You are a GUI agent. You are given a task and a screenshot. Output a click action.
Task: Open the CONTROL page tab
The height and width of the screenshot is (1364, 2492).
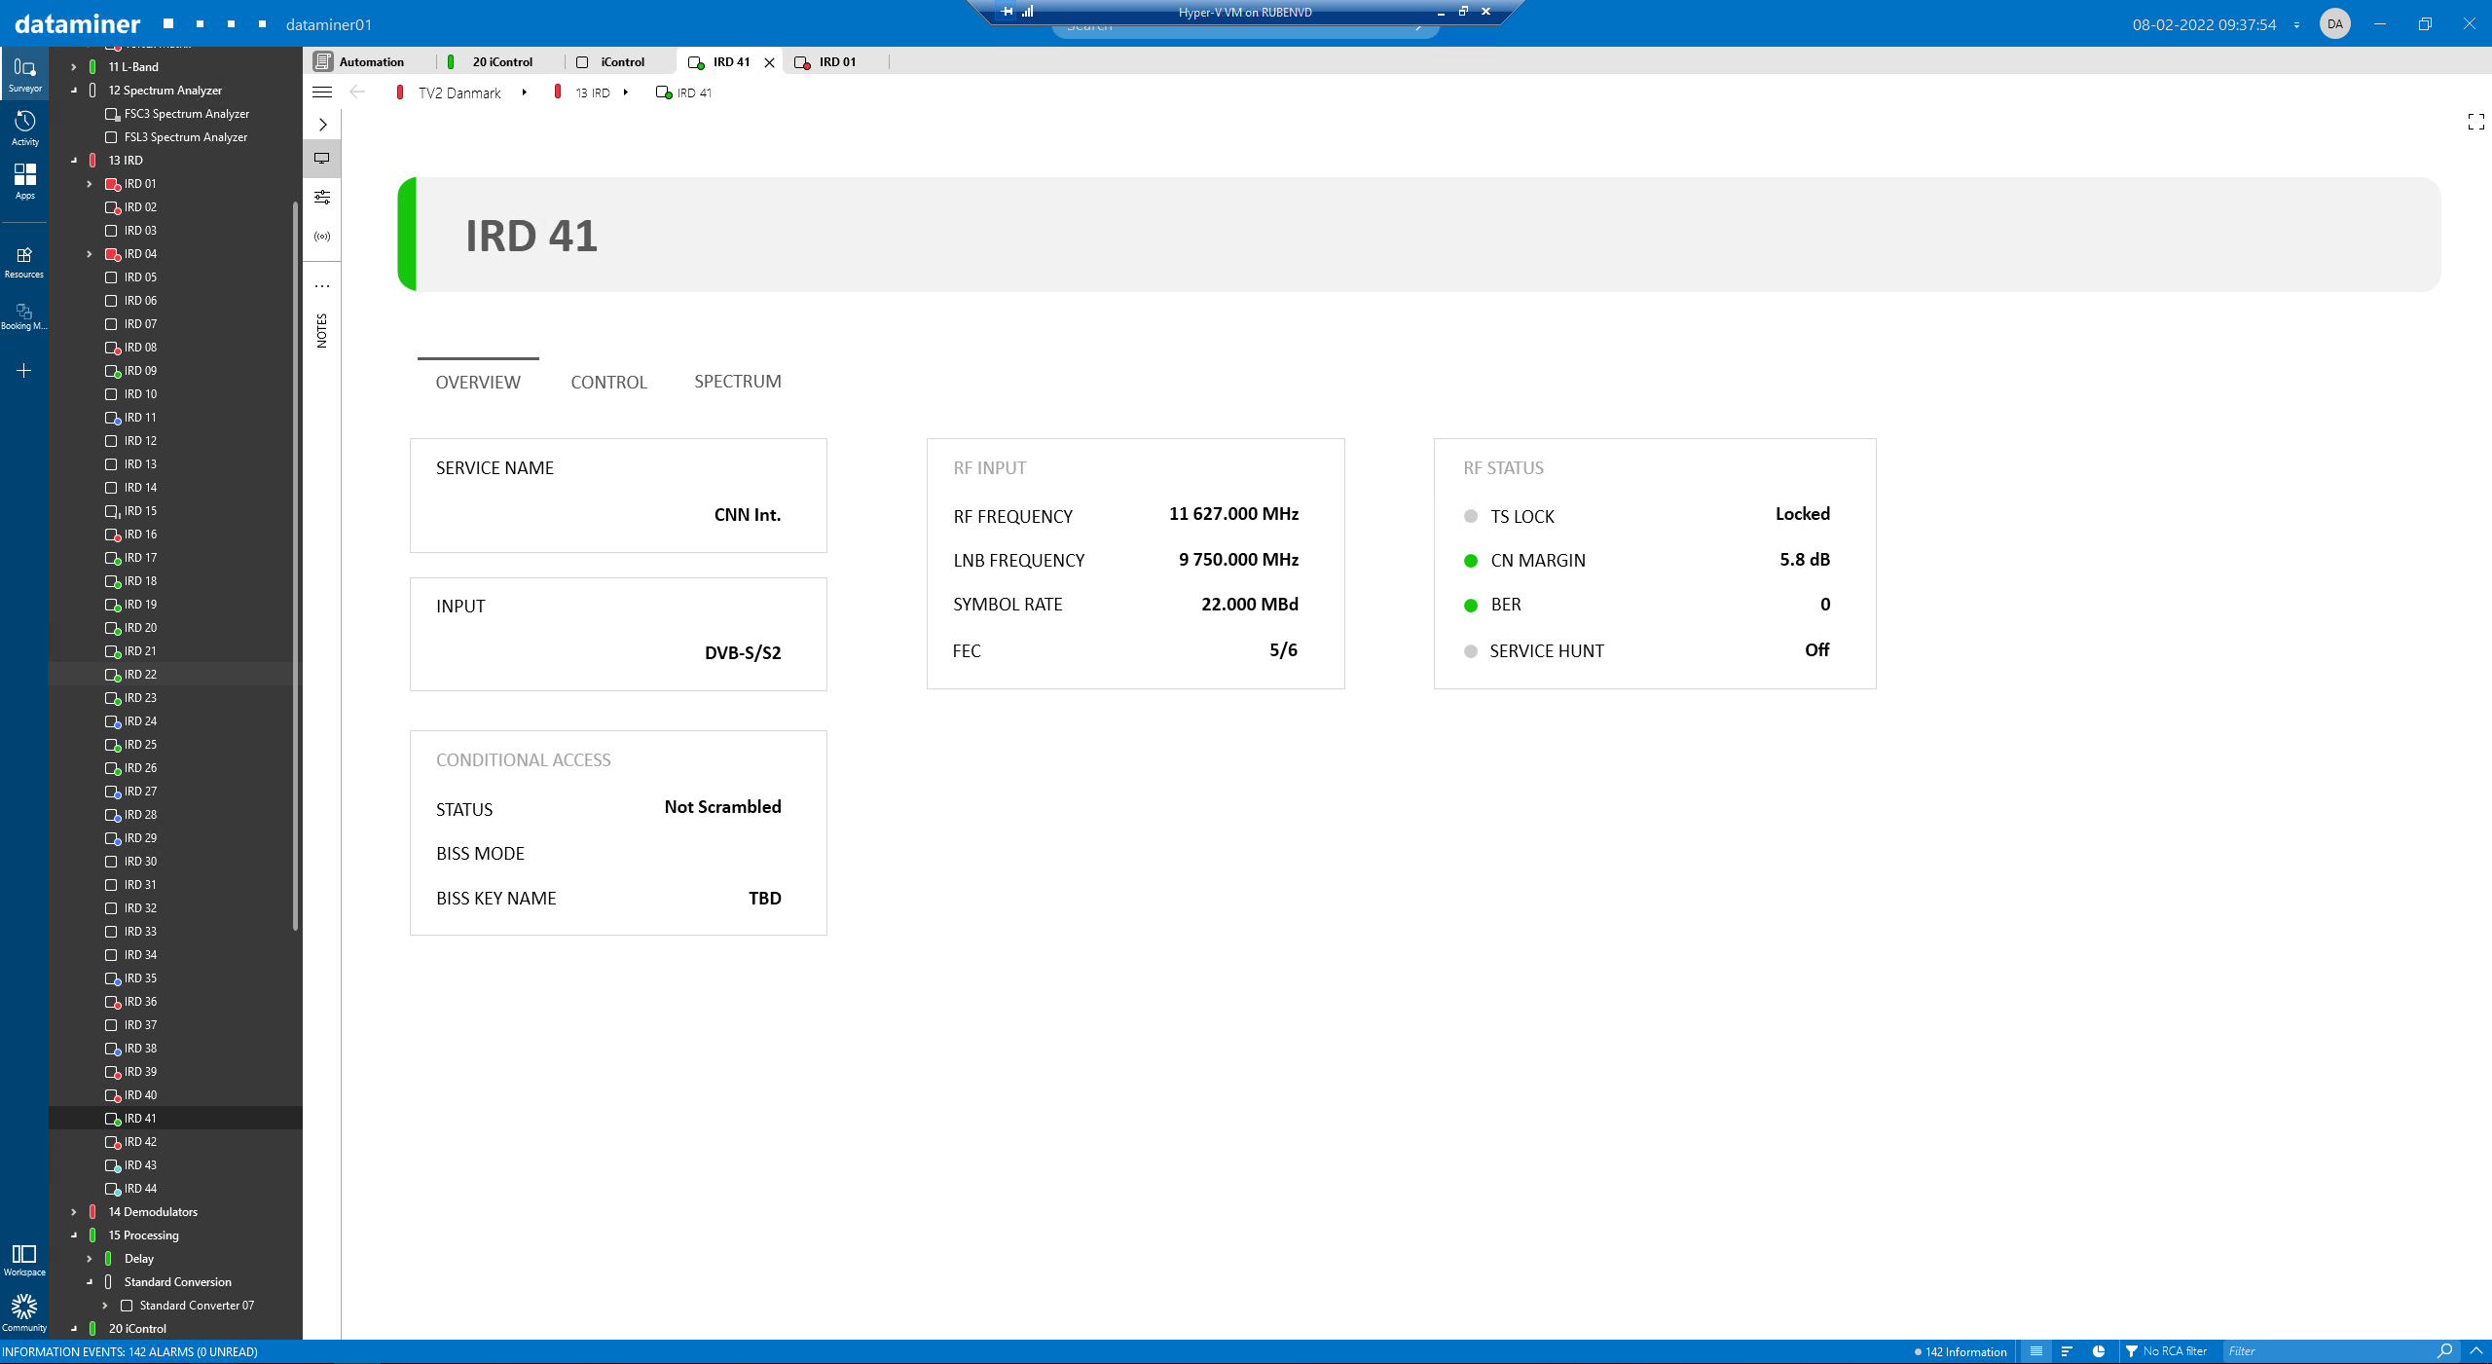[608, 382]
